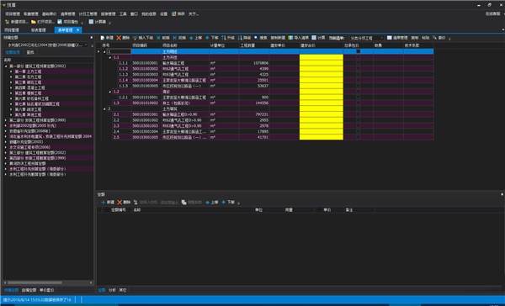Image resolution: width=505 pixels, height=306 pixels.
Task: Toggle the checkbox in the highlighted row 1
Action: pos(359,51)
